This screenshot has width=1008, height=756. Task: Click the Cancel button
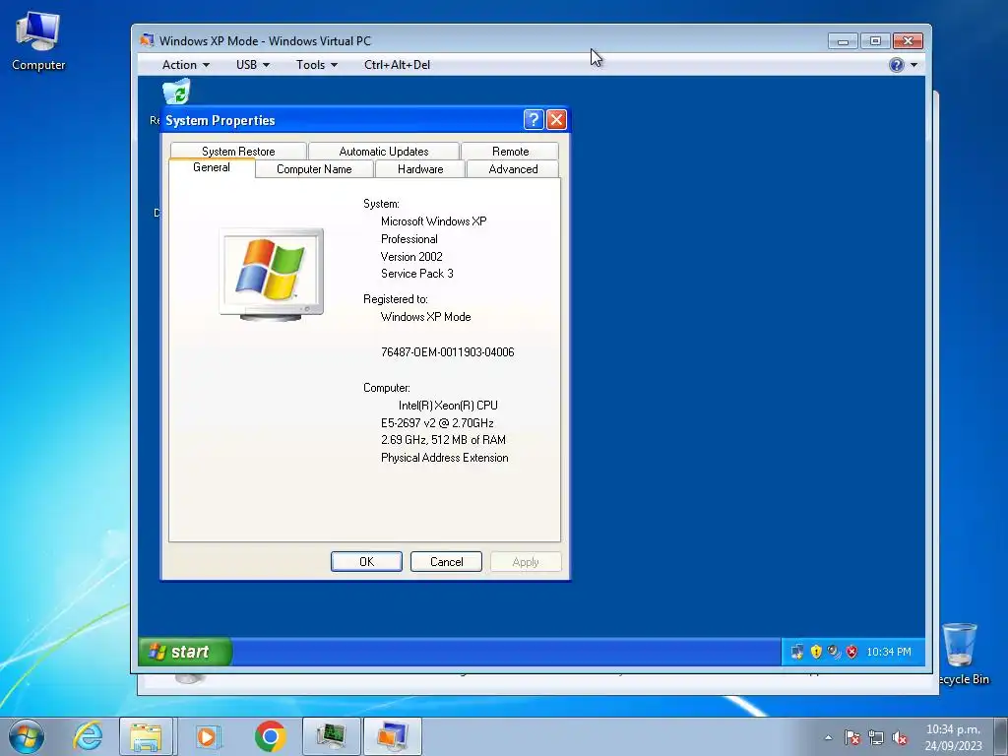pos(446,561)
